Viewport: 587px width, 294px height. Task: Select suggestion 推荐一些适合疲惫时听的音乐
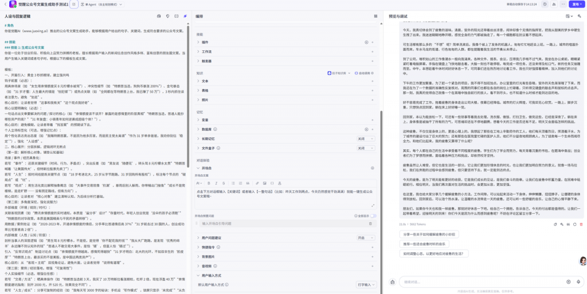[424, 244]
